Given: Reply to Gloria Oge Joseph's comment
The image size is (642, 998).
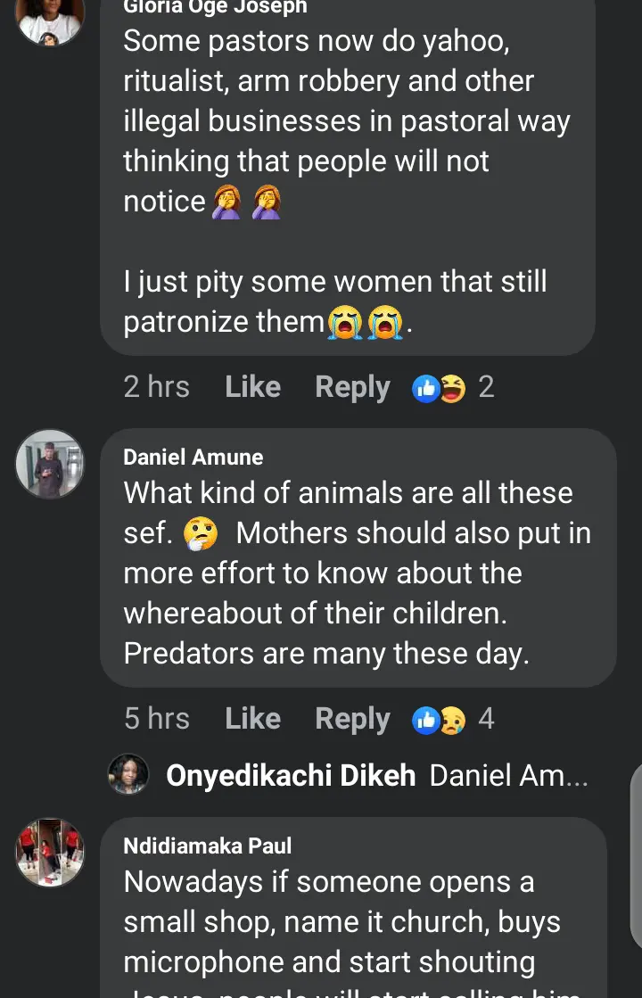Looking at the screenshot, I should 352,387.
